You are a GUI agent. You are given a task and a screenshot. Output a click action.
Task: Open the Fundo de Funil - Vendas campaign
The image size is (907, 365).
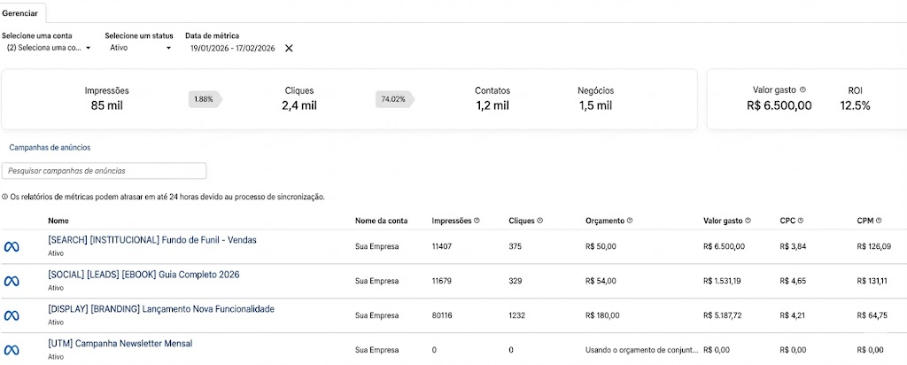click(151, 240)
